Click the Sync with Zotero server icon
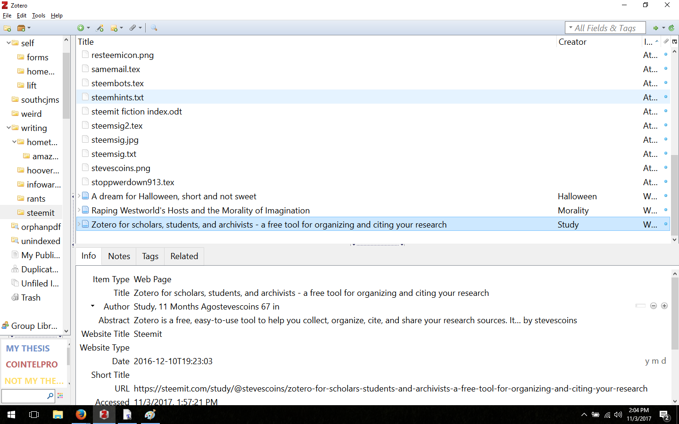 point(671,28)
